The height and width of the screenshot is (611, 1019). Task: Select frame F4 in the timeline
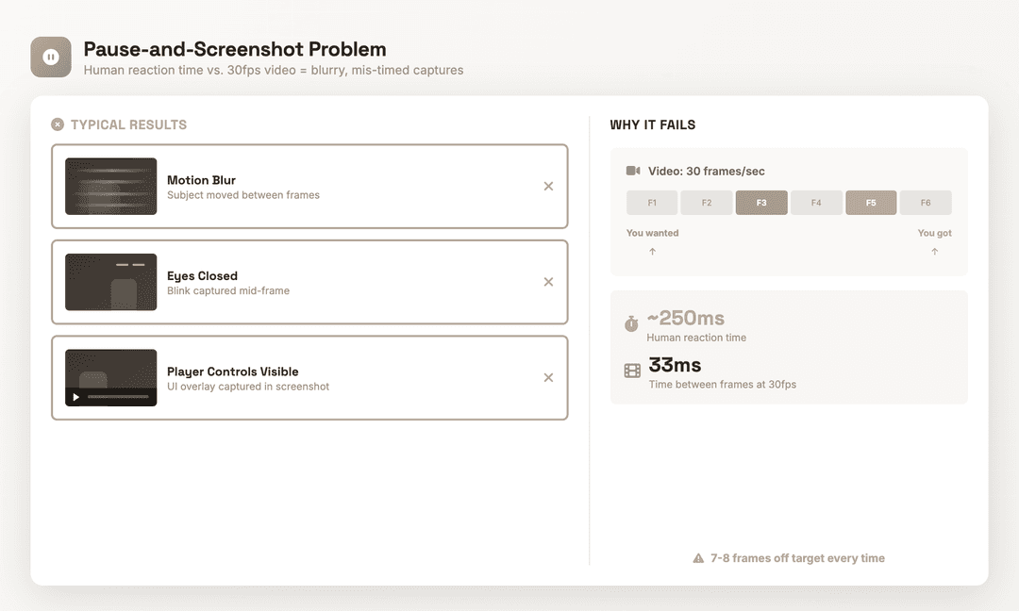coord(816,203)
